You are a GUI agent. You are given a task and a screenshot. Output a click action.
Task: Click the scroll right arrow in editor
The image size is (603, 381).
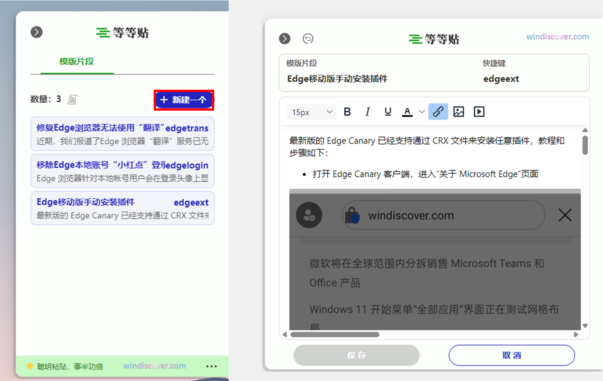[x=576, y=335]
